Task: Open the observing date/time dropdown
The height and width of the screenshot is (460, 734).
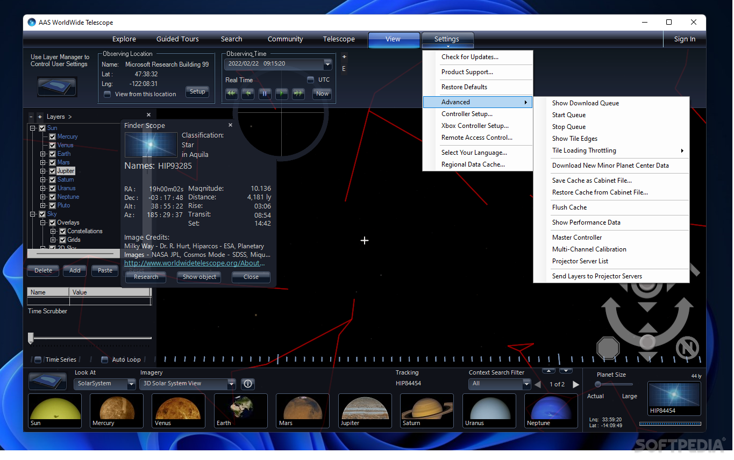Action: 328,64
